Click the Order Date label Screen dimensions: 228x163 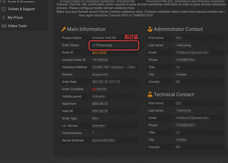69,82
